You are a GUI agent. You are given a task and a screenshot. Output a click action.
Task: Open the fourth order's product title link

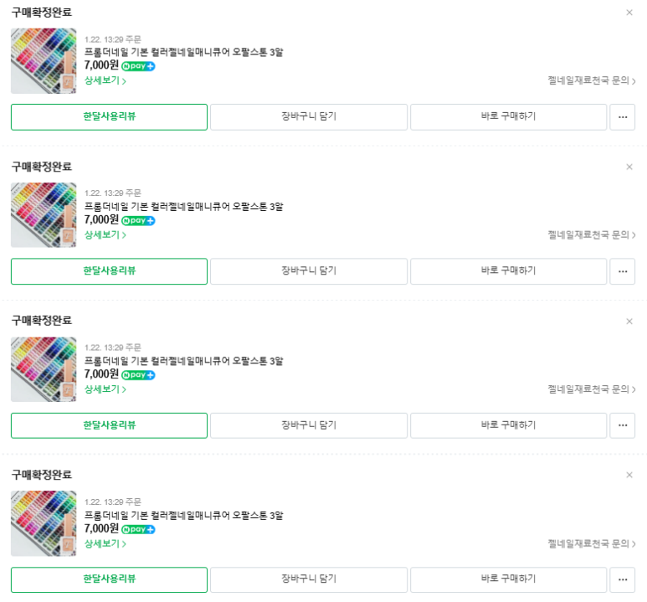click(x=183, y=515)
